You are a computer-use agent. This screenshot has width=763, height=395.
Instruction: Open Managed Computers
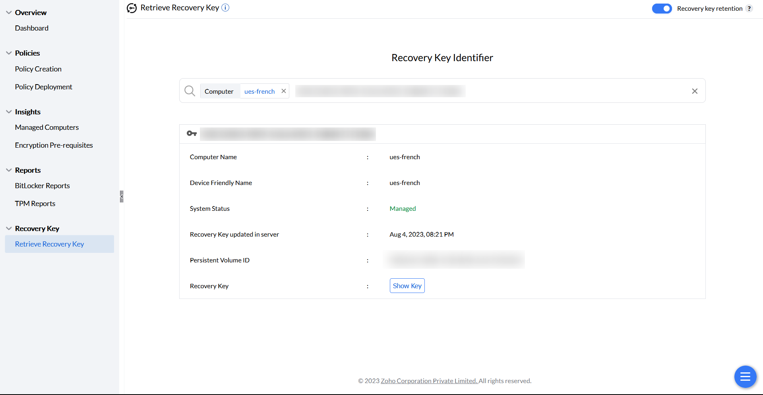pyautogui.click(x=47, y=127)
